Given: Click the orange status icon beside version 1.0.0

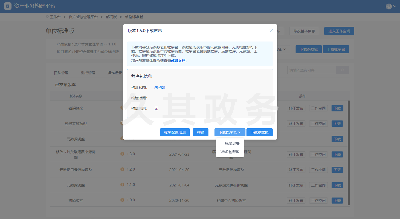Looking at the screenshot, I should (x=122, y=200).
